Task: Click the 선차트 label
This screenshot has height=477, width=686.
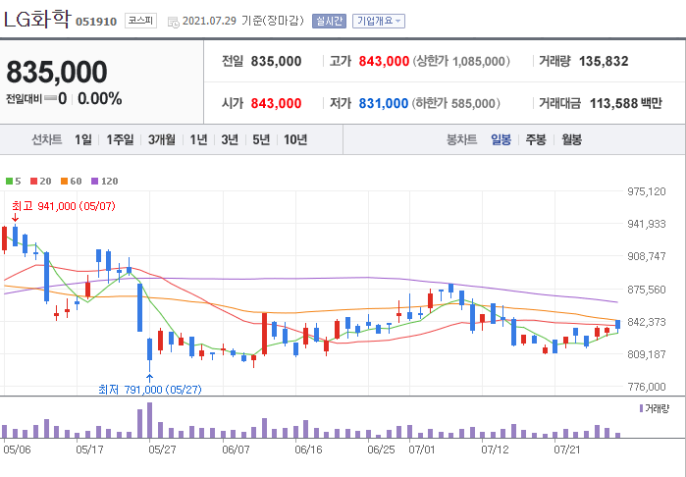Action: 47,139
